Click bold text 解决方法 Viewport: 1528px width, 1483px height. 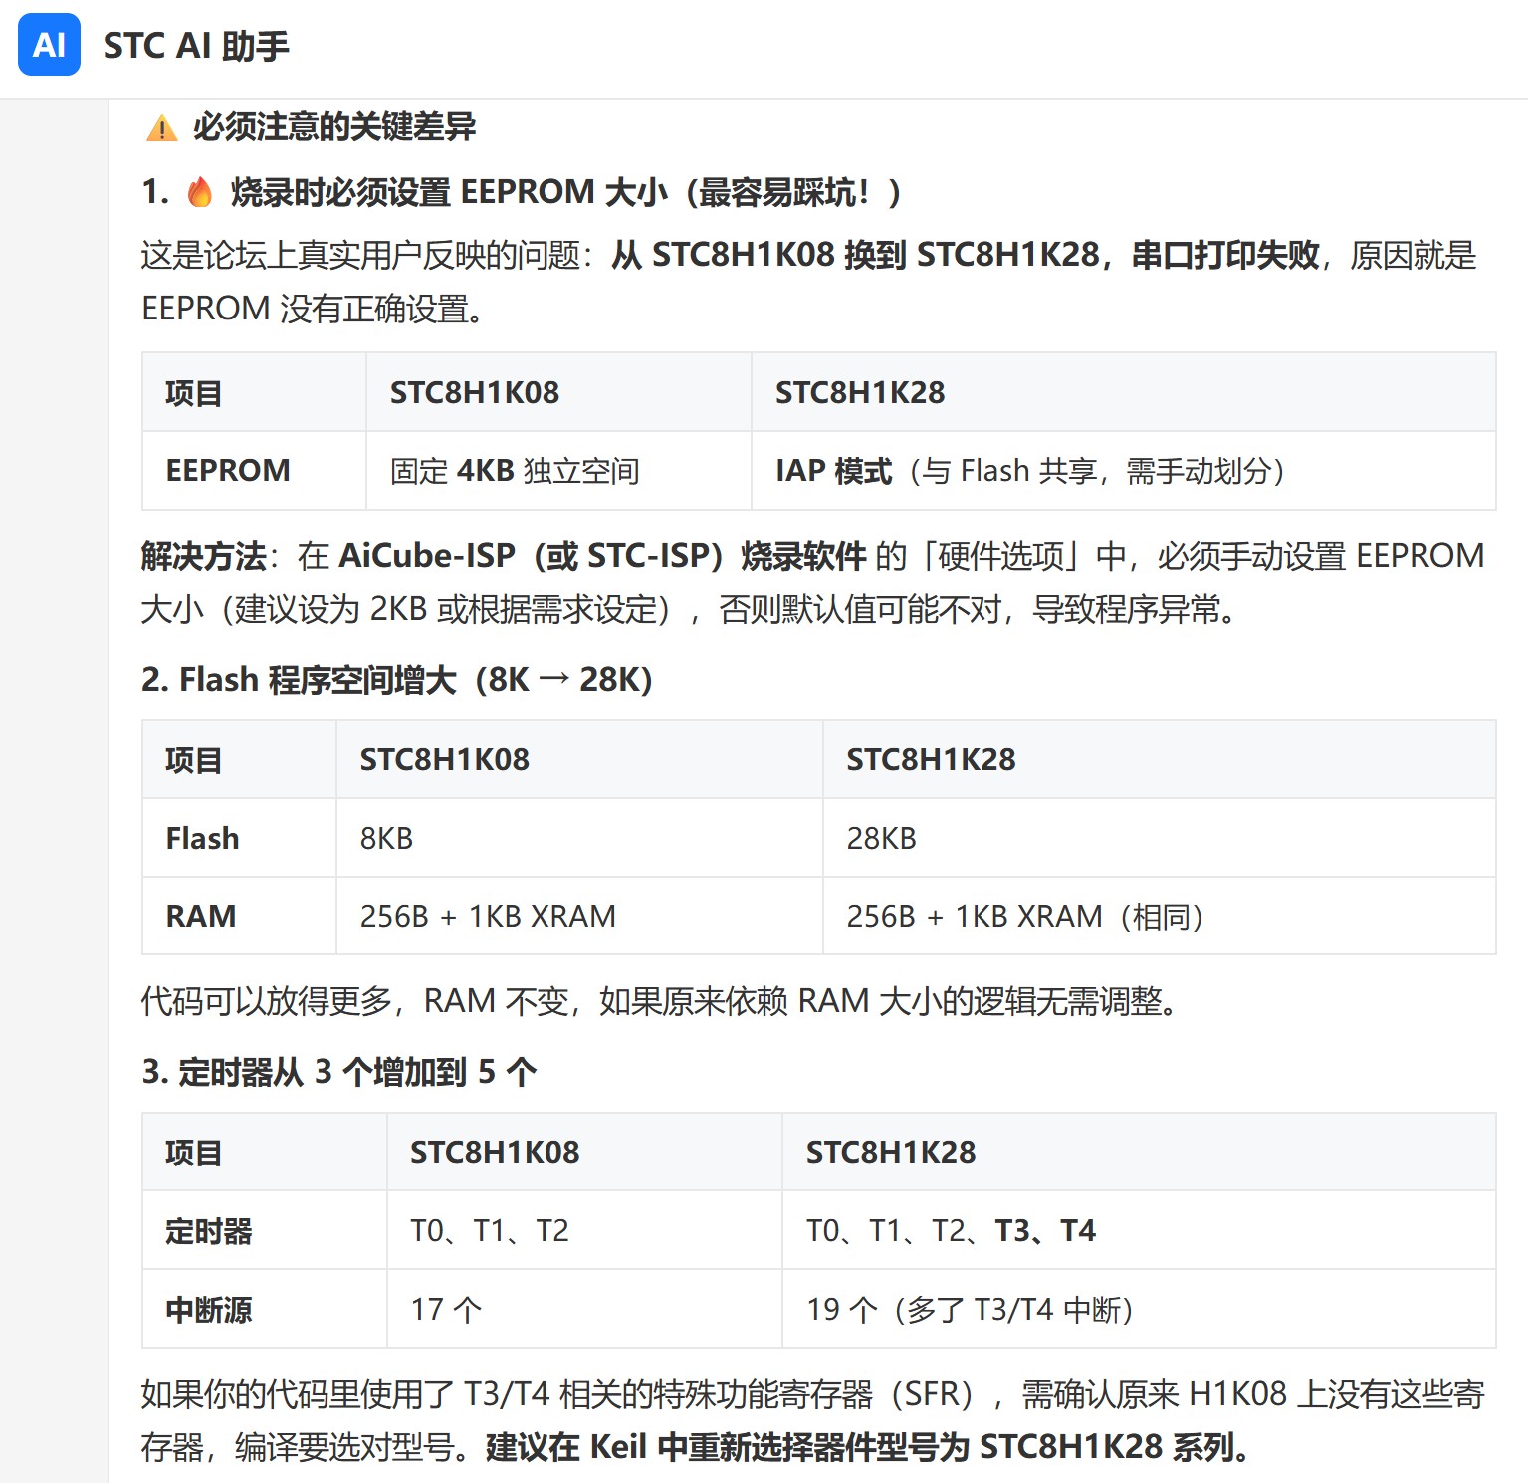tap(203, 556)
